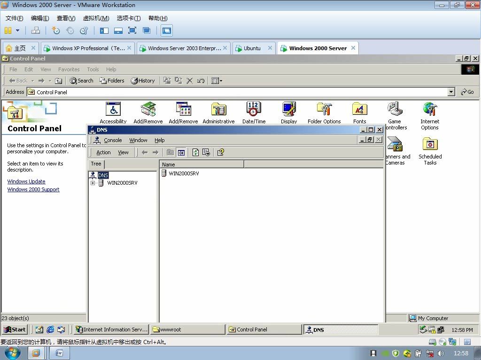Click Tree tab in DNS console
The height and width of the screenshot is (360, 481).
(96, 164)
